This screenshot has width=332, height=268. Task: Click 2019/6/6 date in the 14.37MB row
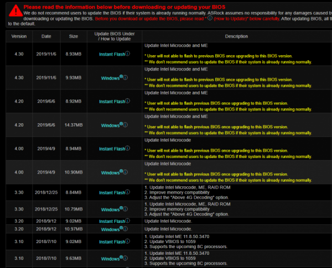point(46,125)
